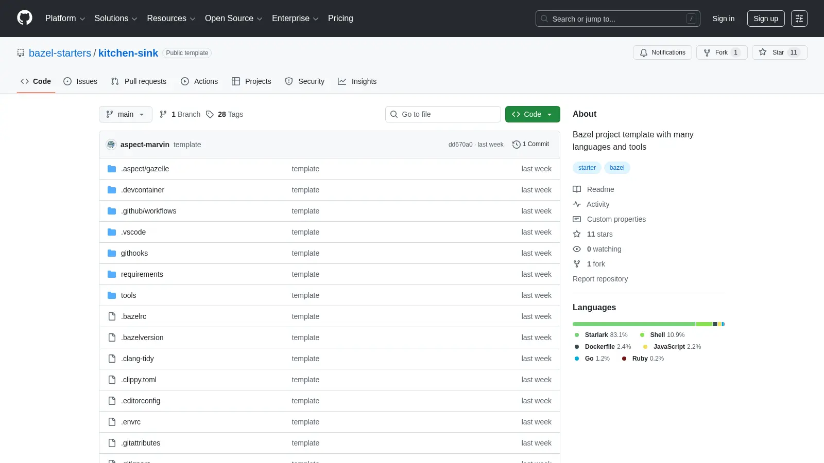Screen dimensions: 824x463
Task: Open the Projects tab
Action: point(251,81)
